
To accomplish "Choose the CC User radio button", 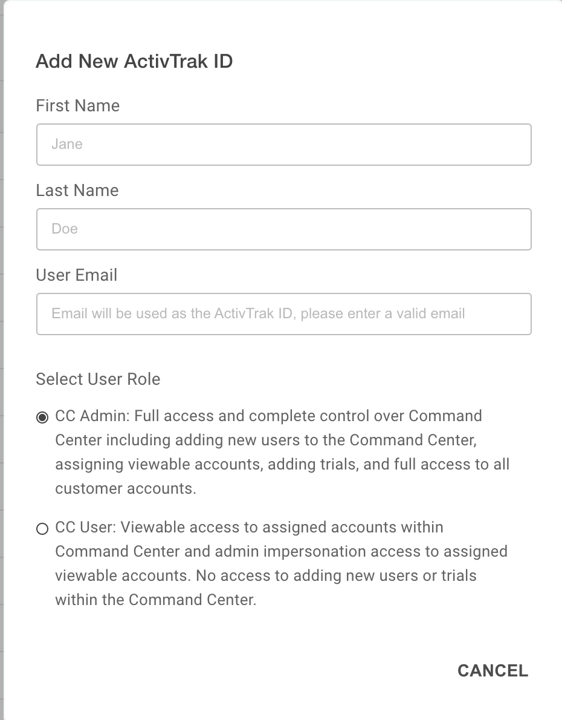I will 42,529.
